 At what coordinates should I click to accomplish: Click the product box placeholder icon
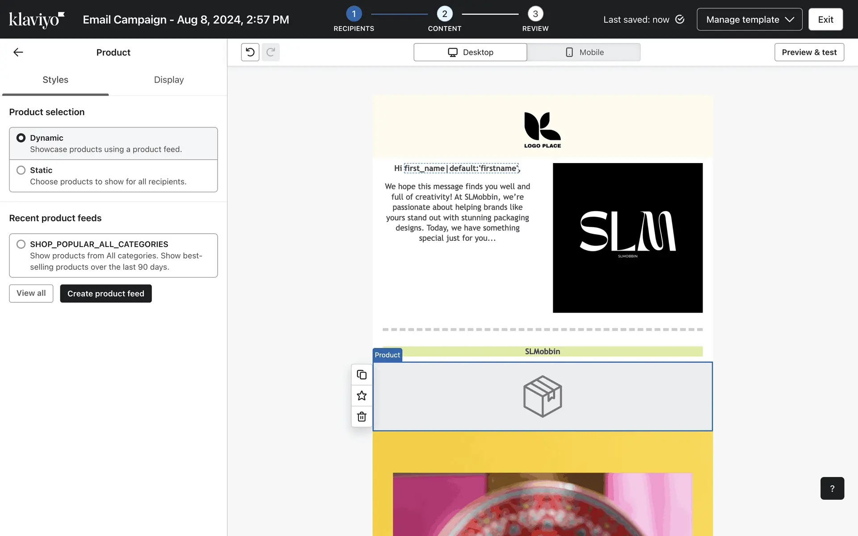coord(543,397)
